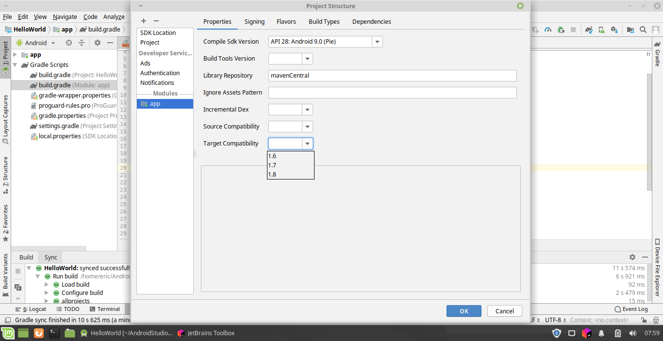Click Sync Project with Gradle Files
Screen dimensions: 663x341
[589, 30]
